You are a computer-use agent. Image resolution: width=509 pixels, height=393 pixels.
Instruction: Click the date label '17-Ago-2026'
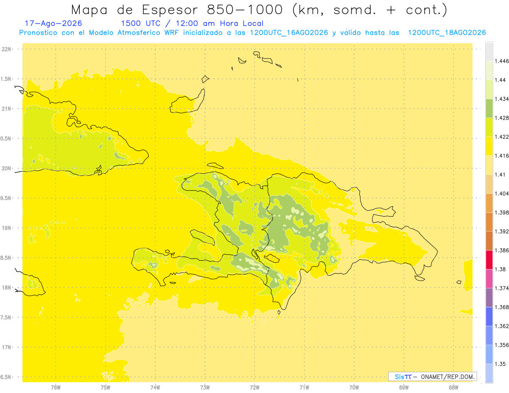coord(53,23)
